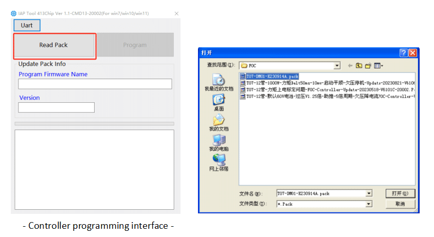Click the 打开 (Open) button

point(400,193)
